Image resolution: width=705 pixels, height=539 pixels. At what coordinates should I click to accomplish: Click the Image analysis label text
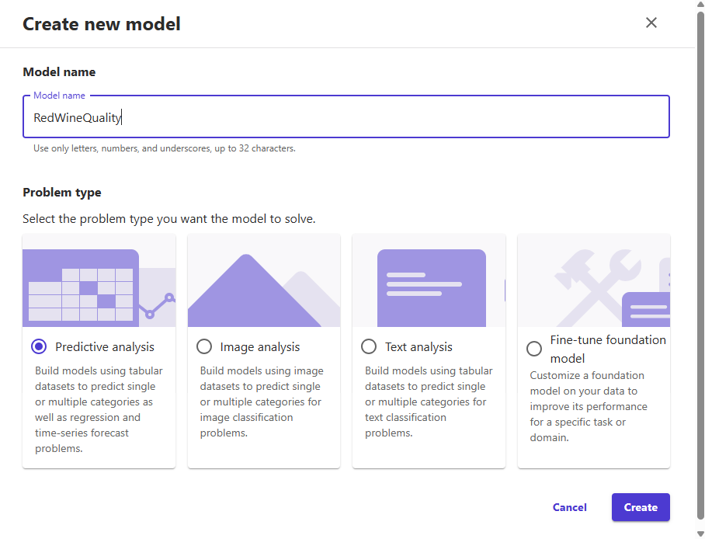point(260,347)
